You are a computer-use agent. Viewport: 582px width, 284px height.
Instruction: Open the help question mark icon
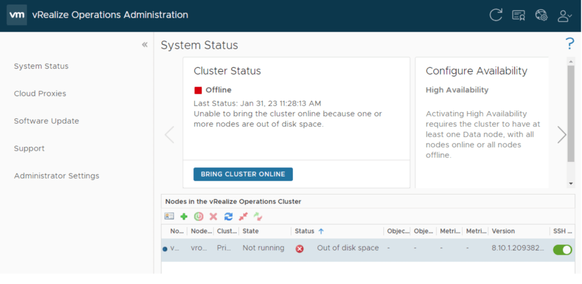(569, 44)
